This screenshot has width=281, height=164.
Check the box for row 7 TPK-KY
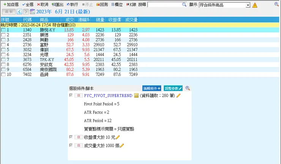[3, 60]
